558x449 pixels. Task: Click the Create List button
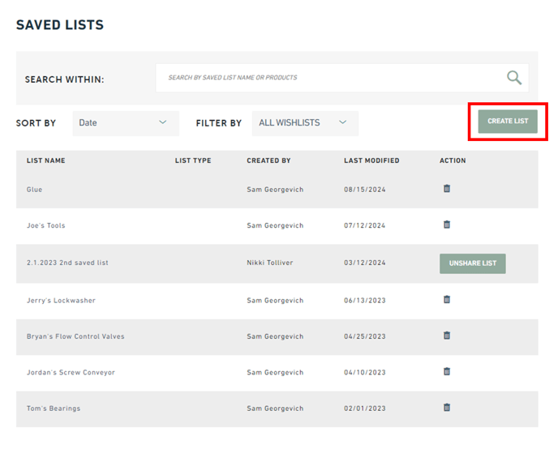508,122
